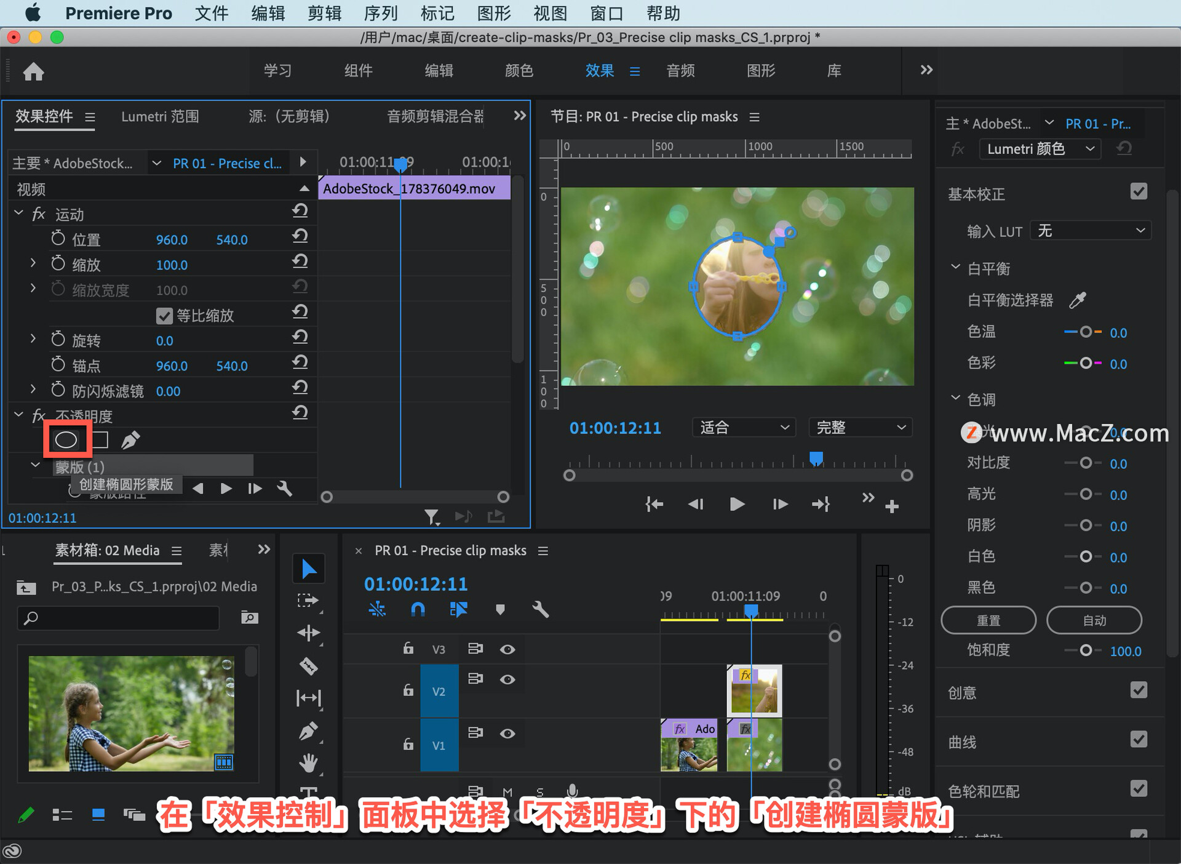Image resolution: width=1181 pixels, height=864 pixels.
Task: Open the playback resolution Full dropdown
Action: point(861,428)
